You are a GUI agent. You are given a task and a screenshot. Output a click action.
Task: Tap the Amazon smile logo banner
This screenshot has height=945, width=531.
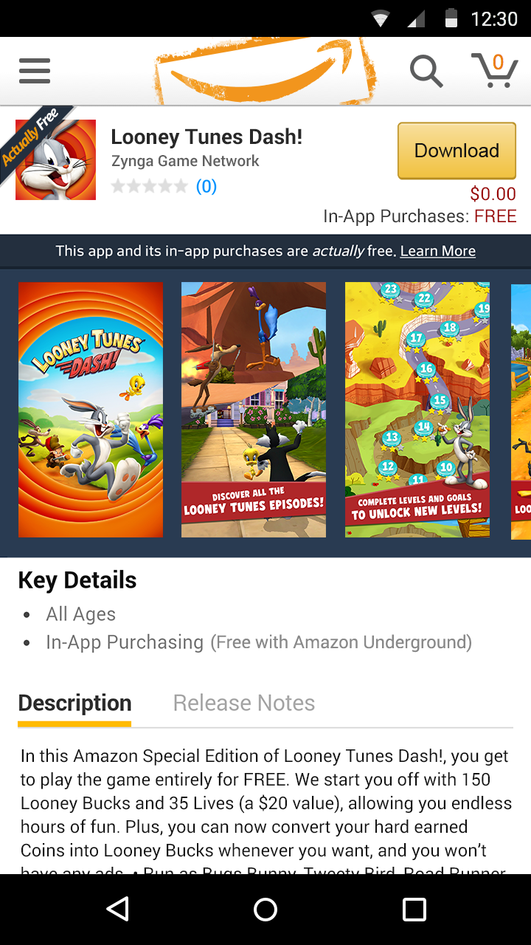265,71
